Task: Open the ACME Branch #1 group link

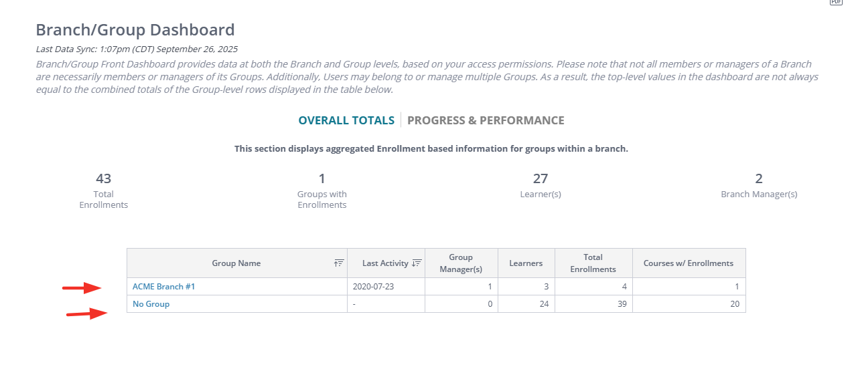Action: pos(163,287)
